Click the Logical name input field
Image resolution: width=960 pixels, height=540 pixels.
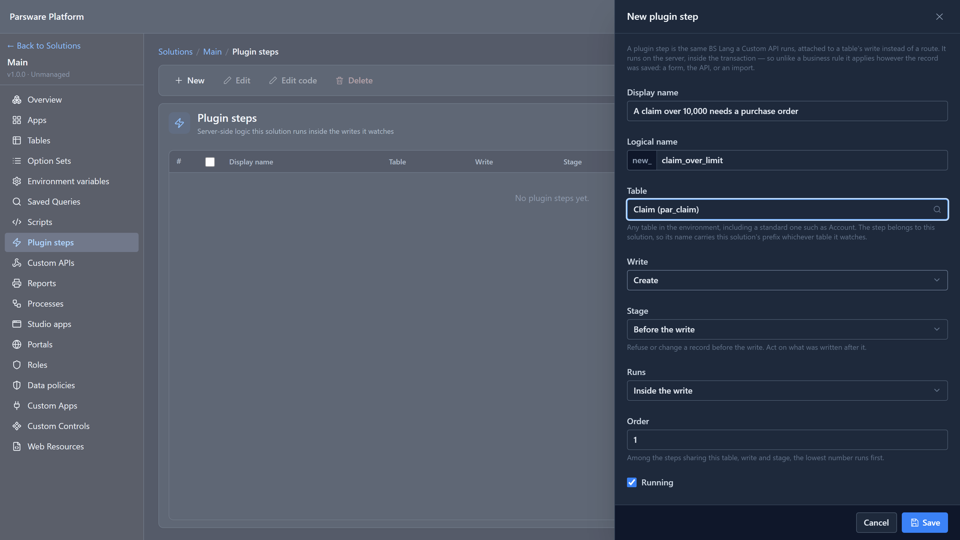click(802, 160)
